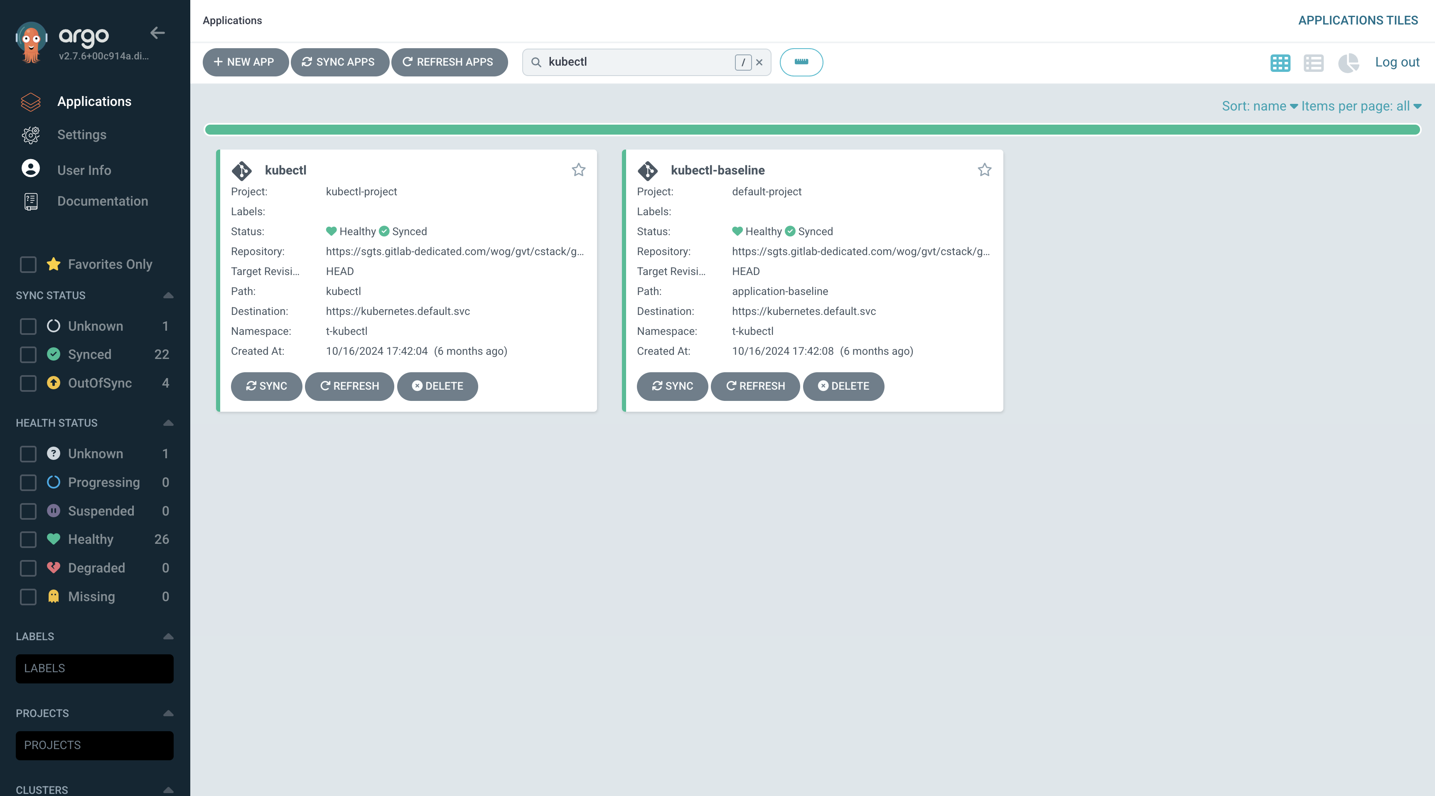Switch to list view of applications
The width and height of the screenshot is (1435, 796).
pos(1314,63)
